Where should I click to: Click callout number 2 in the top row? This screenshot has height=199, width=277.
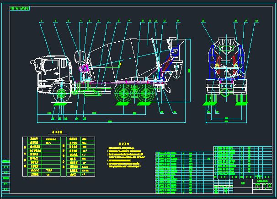pos(55,21)
